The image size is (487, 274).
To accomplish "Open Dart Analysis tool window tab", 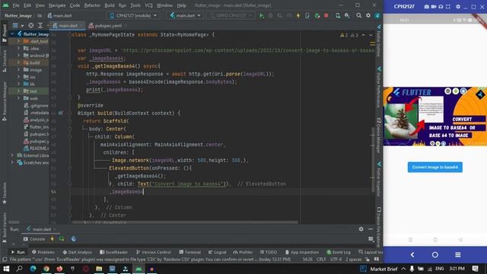I will click(x=77, y=252).
